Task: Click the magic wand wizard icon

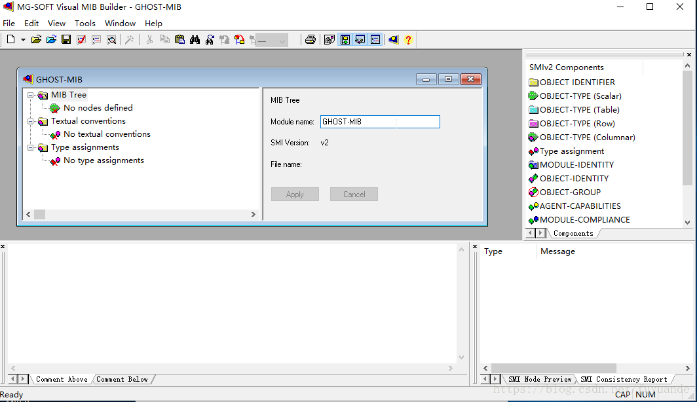Action: coord(129,39)
